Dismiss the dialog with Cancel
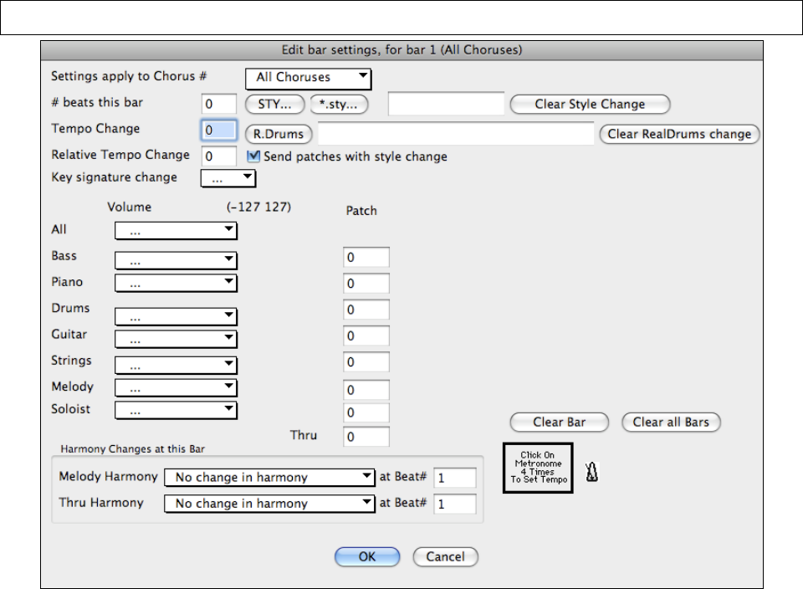Image resolution: width=803 pixels, height=589 pixels. pyautogui.click(x=445, y=557)
